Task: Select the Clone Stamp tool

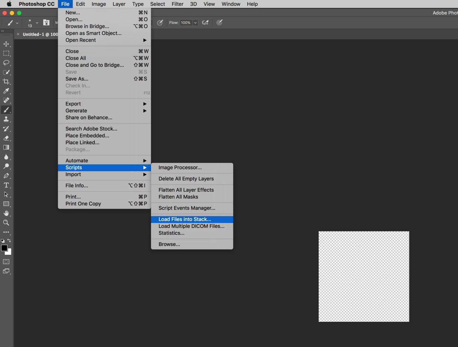Action: [x=6, y=119]
